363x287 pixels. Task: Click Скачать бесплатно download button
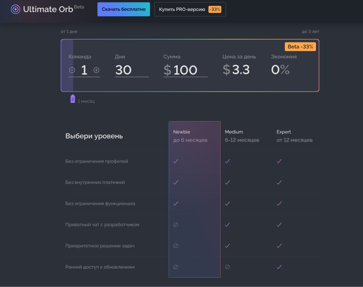tap(124, 9)
